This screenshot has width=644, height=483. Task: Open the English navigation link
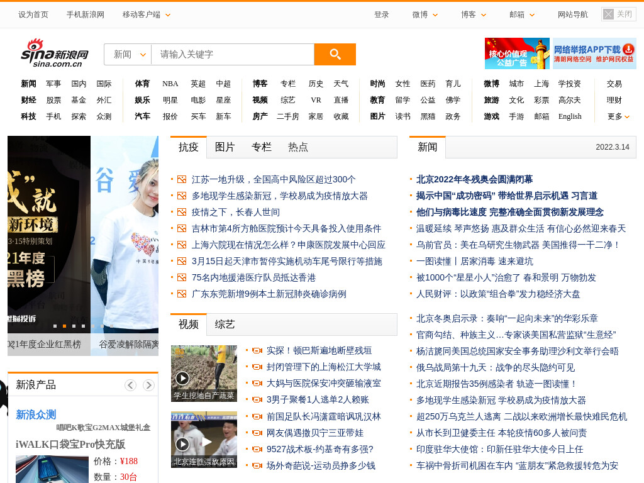[570, 116]
